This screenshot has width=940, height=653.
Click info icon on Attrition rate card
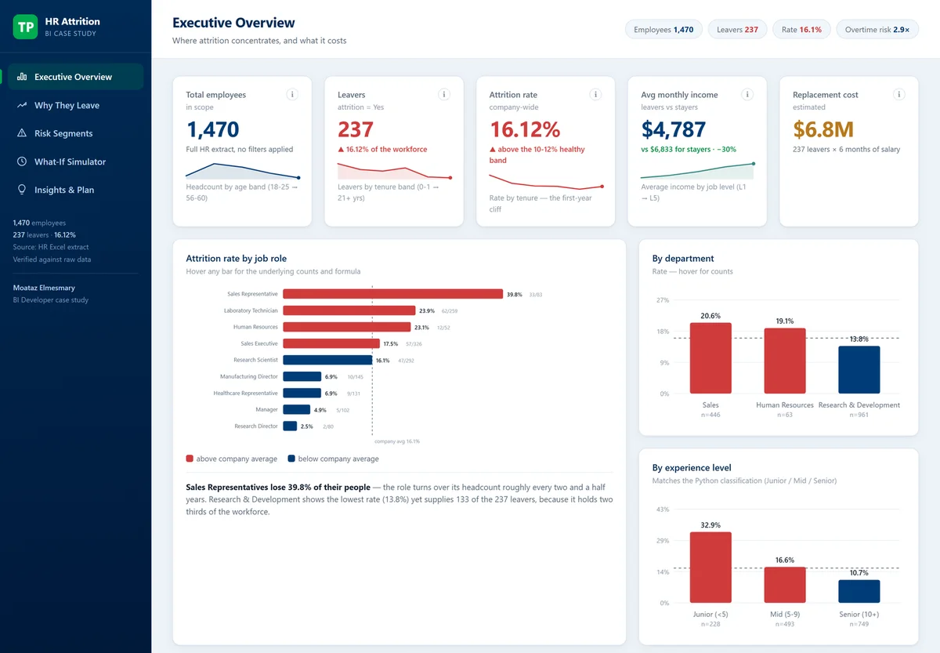pyautogui.click(x=595, y=95)
